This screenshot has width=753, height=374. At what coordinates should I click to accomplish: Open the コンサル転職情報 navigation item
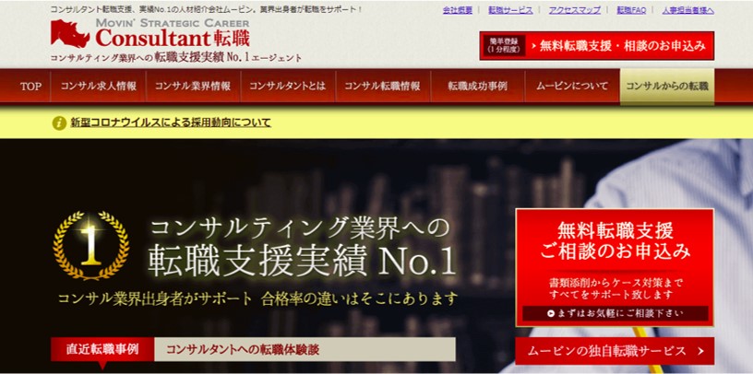[x=382, y=87]
